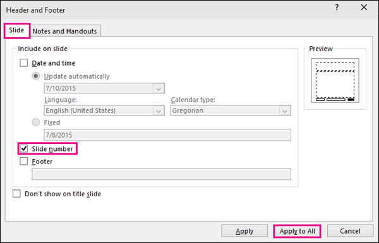Click the fixed date field showing 7/8/2015

click(167, 135)
